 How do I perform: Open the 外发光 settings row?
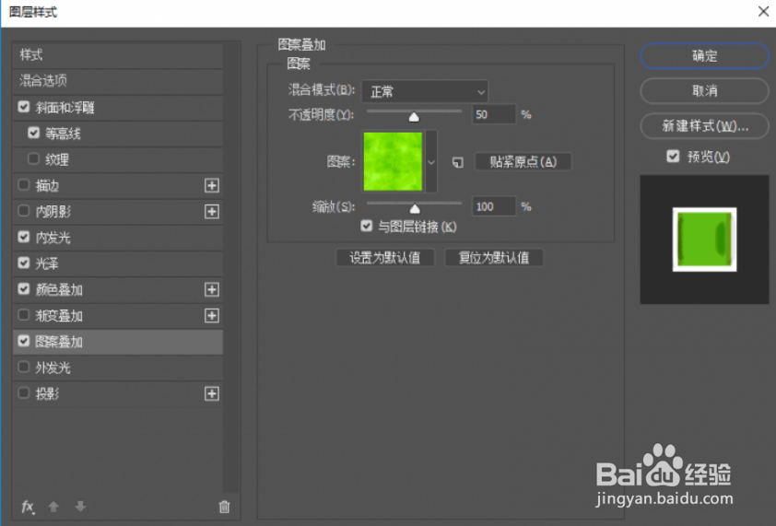(x=118, y=368)
